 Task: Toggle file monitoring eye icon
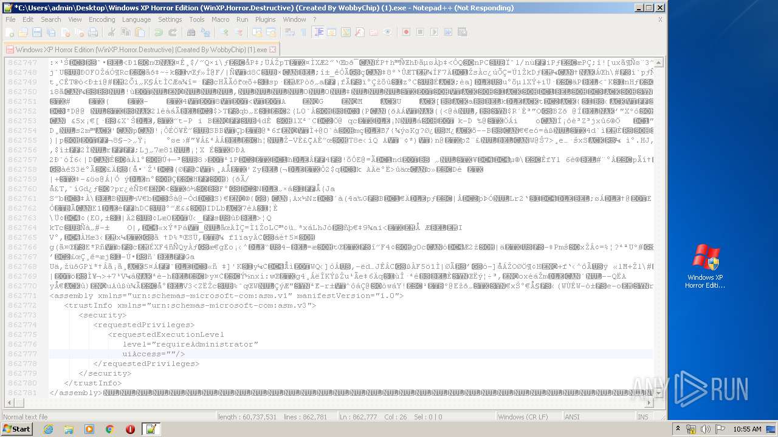[388, 32]
